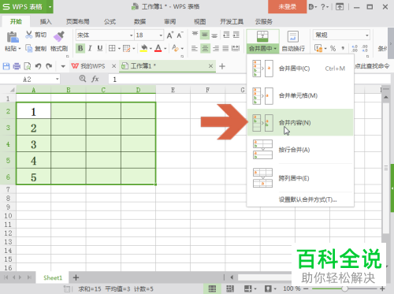This screenshot has width=394, height=294.
Task: Select the Format Painter brush
Action: 59,36
